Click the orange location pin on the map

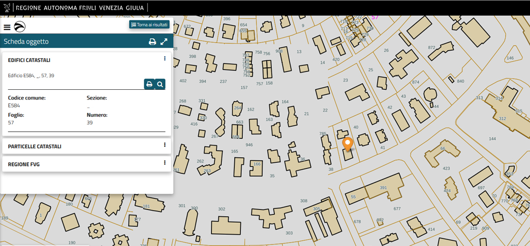coord(348,144)
